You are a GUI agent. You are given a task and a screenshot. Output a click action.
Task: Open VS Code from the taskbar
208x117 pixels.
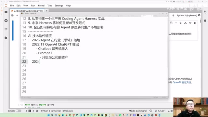point(81,115)
